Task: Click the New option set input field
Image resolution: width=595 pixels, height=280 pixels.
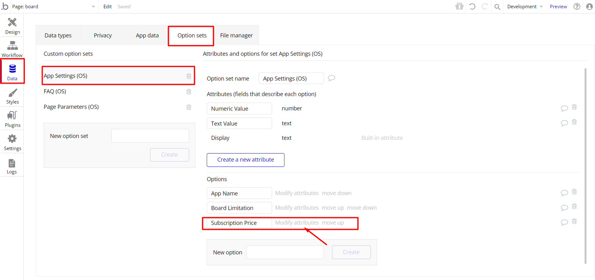Action: 150,136
